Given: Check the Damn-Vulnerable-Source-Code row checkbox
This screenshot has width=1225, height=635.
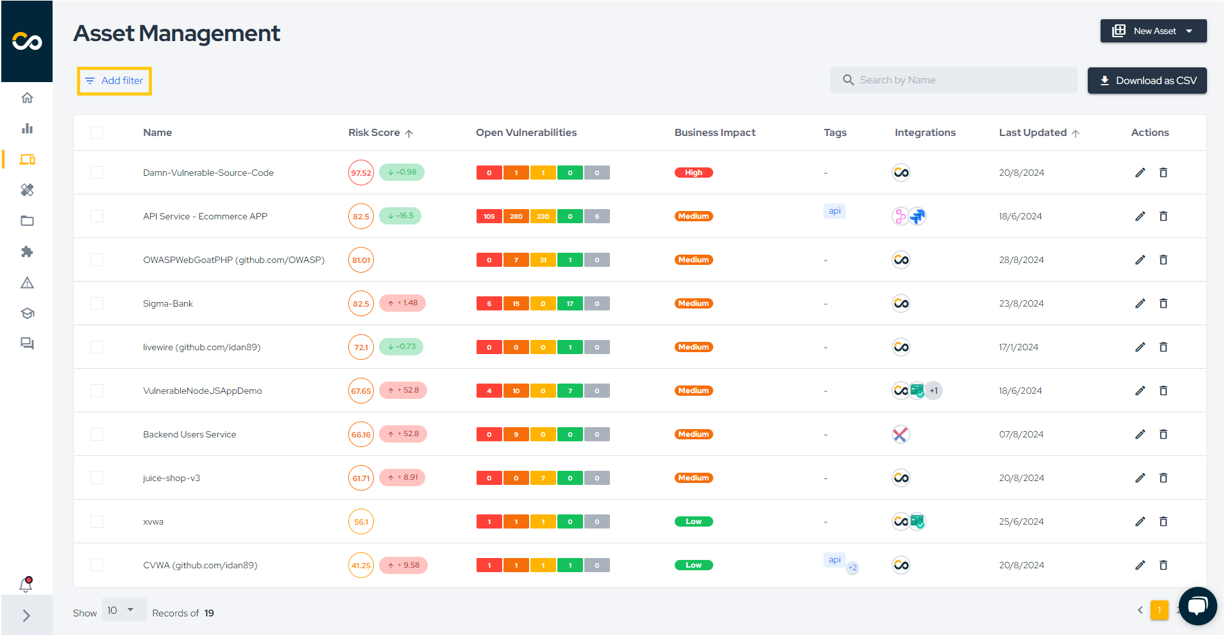Looking at the screenshot, I should coord(97,173).
